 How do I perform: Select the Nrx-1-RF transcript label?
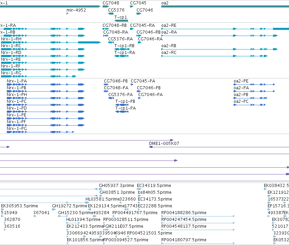11,66
